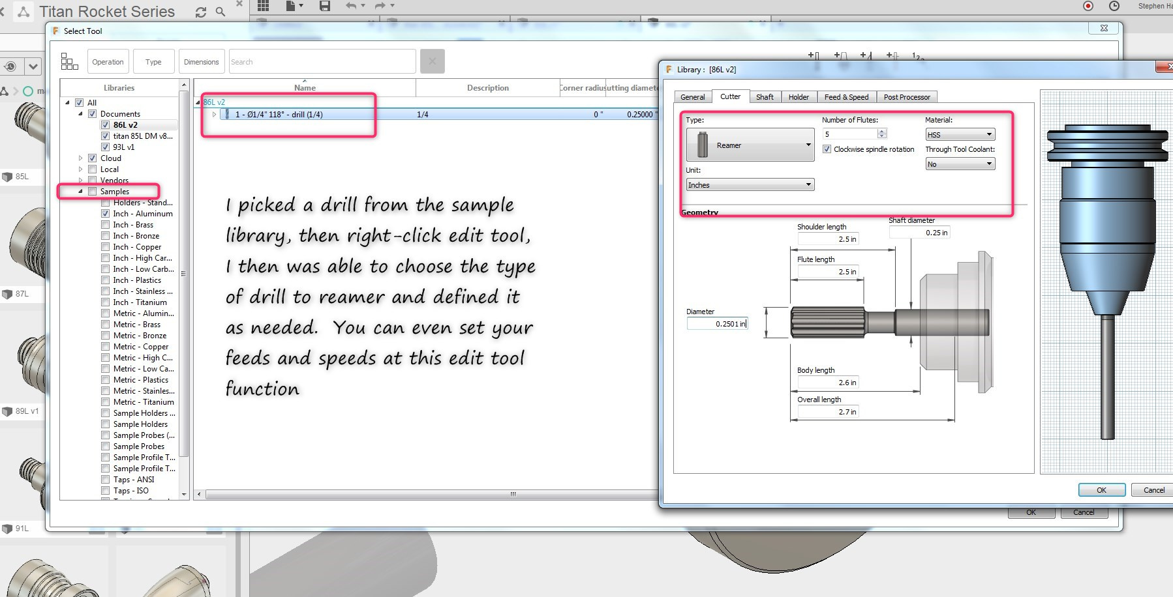Toggle the Cloud library checkbox
Screen dimensions: 1173x597
[92, 158]
